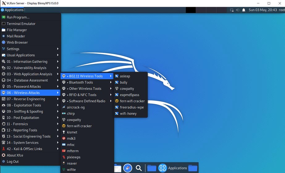Launch eapmd5pass tool
Image resolution: width=285 pixels, height=173 pixels.
pyautogui.click(x=131, y=95)
